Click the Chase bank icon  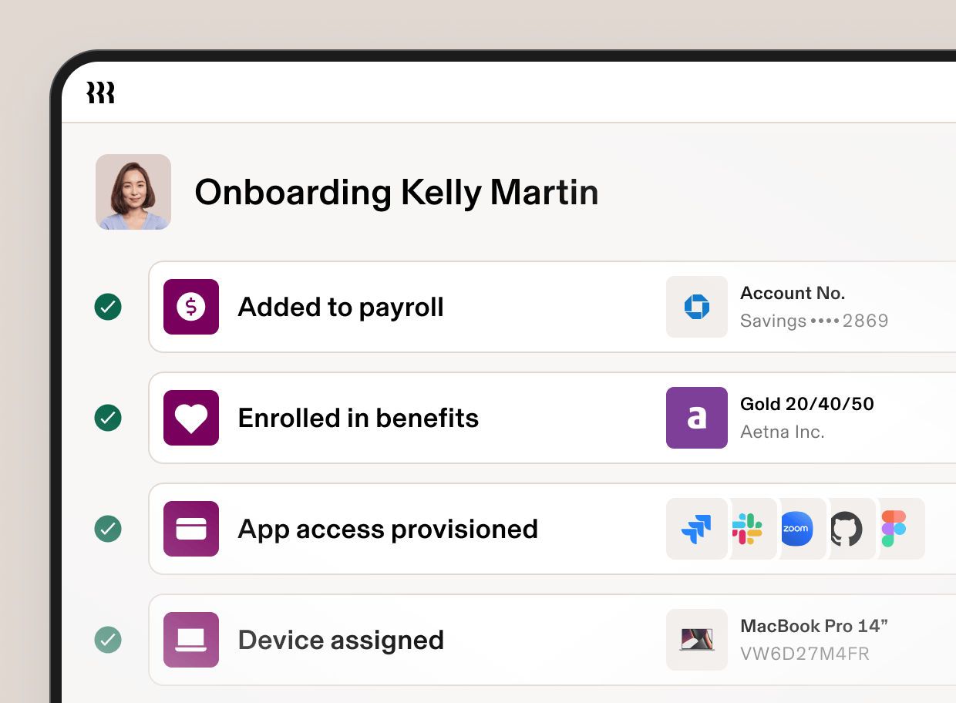pyautogui.click(x=696, y=307)
